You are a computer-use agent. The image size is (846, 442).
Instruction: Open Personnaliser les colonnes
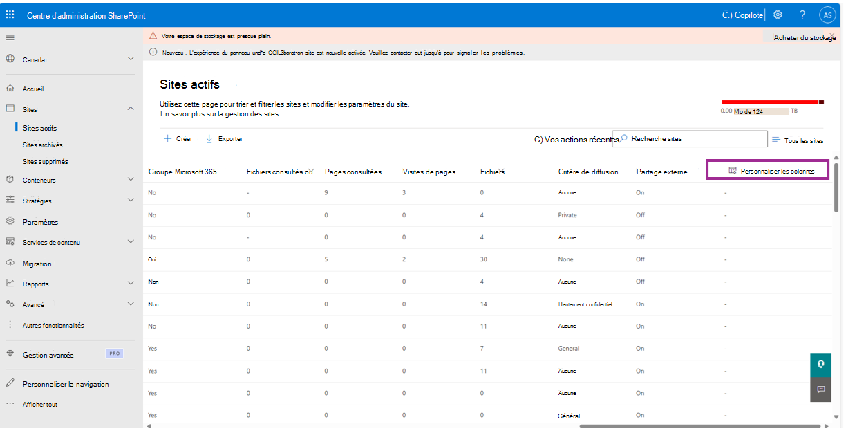tap(767, 170)
